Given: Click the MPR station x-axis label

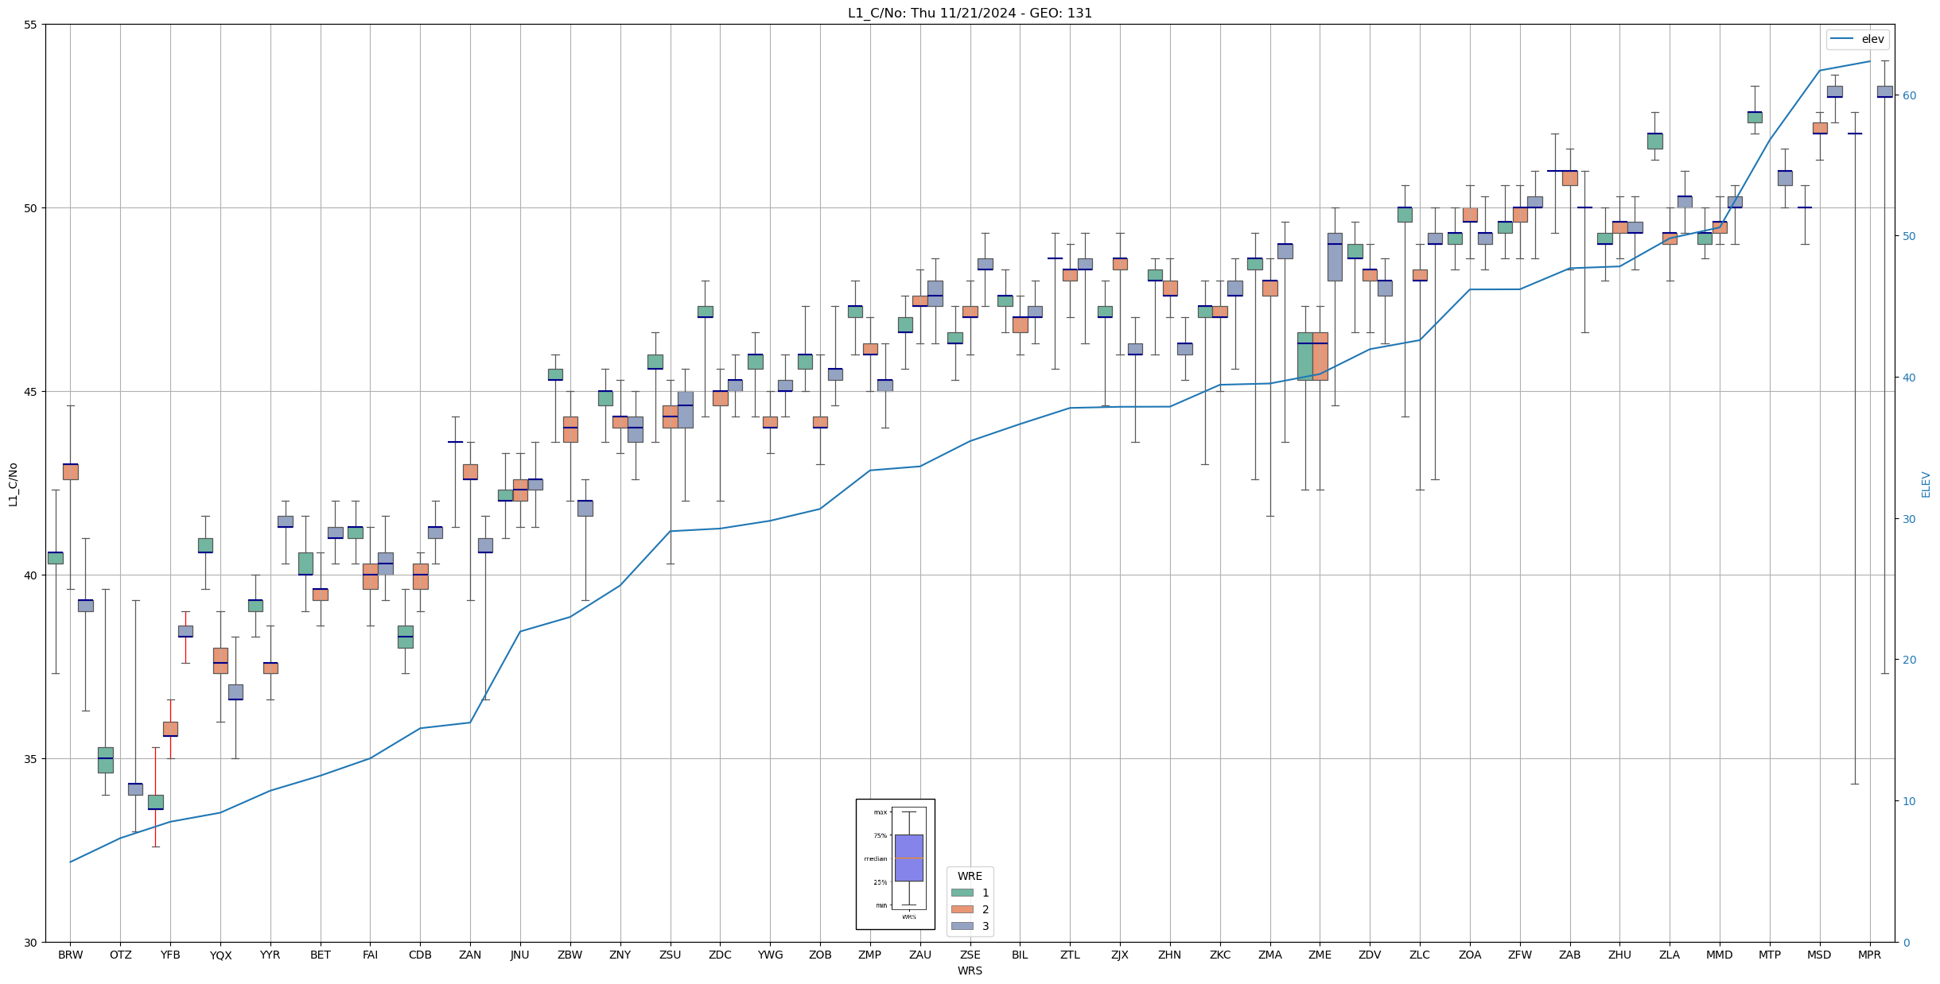Looking at the screenshot, I should click(x=1869, y=955).
